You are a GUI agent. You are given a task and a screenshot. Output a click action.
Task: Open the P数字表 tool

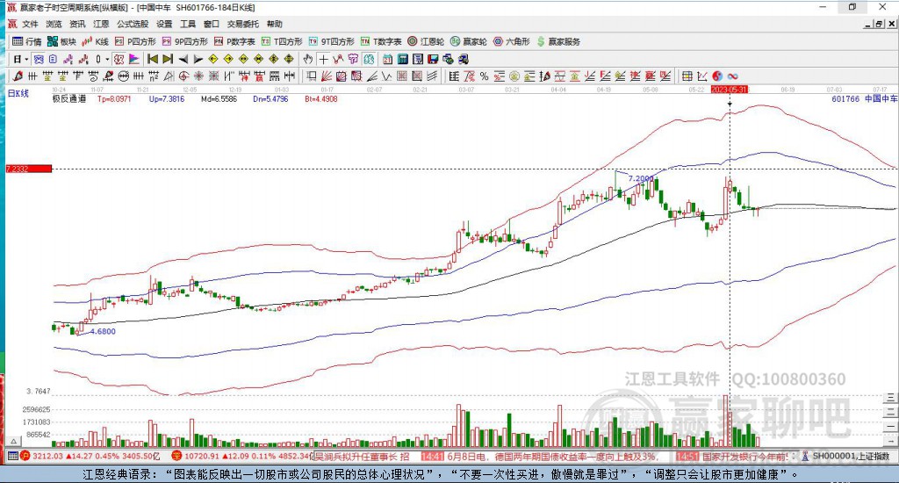[x=234, y=41]
